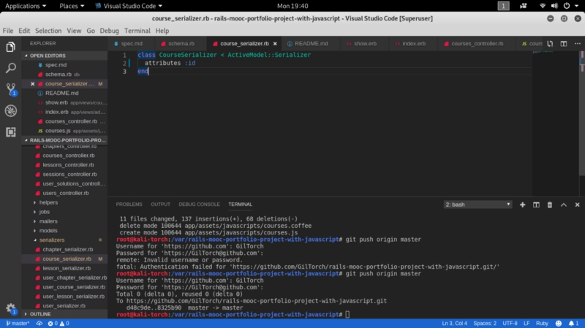The width and height of the screenshot is (585, 328).
Task: Open the Go menu
Action: [x=91, y=31]
